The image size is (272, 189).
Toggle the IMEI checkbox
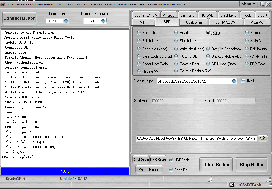click(244, 81)
